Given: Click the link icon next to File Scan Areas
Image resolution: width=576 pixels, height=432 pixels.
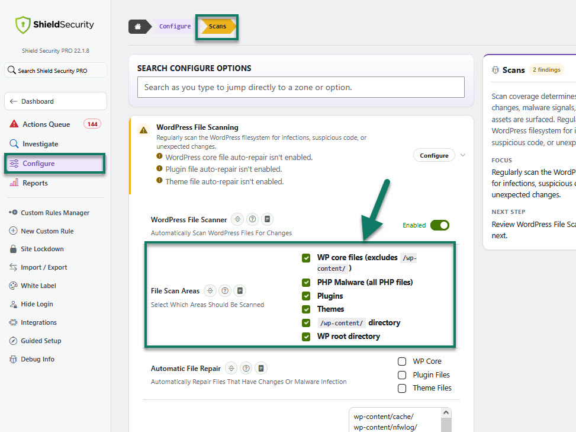Looking at the screenshot, I should pyautogui.click(x=210, y=291).
